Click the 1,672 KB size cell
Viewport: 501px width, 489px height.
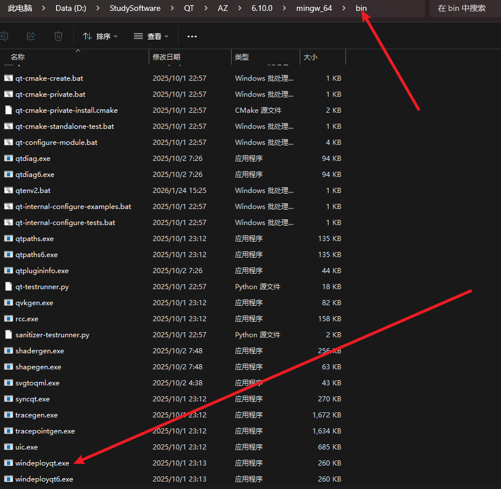coord(327,415)
